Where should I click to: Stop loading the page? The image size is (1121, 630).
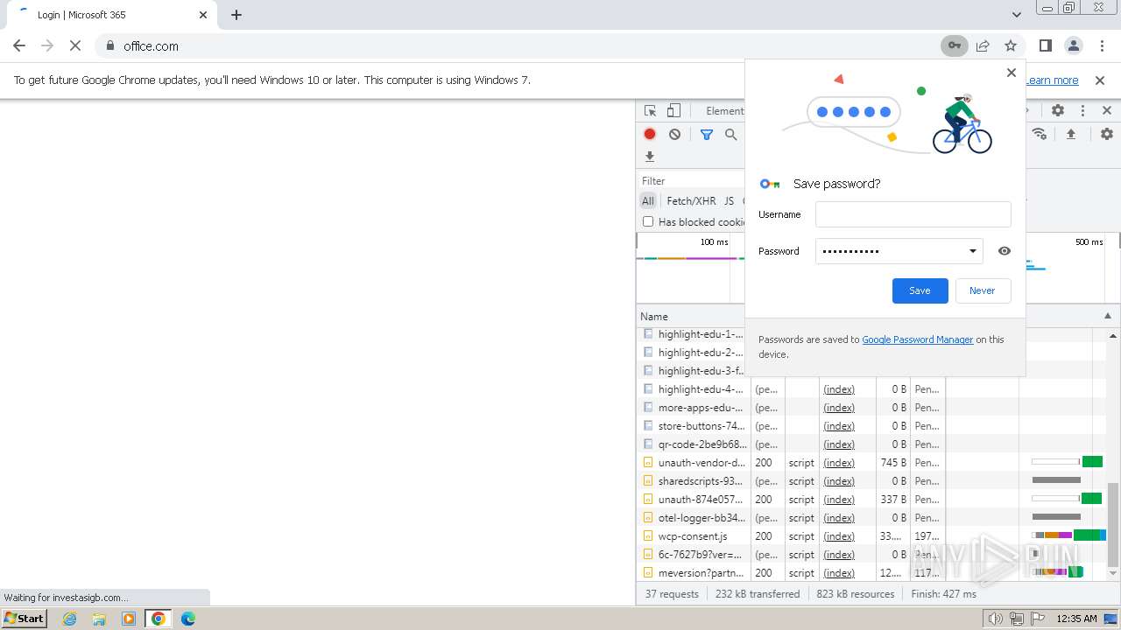click(x=75, y=45)
